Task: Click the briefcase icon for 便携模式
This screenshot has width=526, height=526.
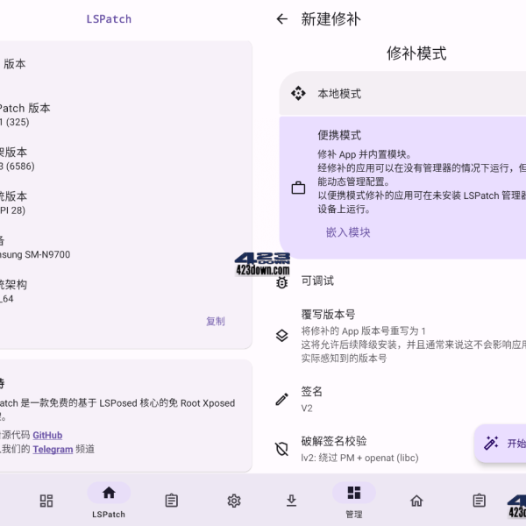Action: click(298, 188)
